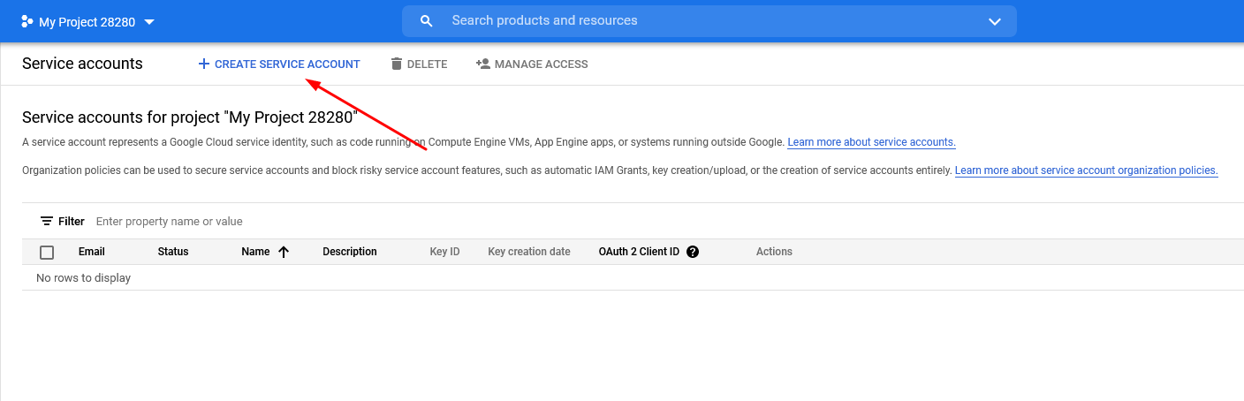This screenshot has width=1244, height=401.
Task: Click the plus icon for Create Service Account
Action: 203,64
